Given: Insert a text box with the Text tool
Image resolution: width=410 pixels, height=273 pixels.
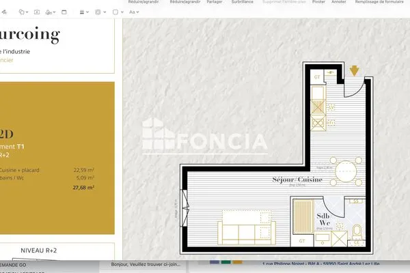Looking at the screenshot, I should pyautogui.click(x=37, y=12).
